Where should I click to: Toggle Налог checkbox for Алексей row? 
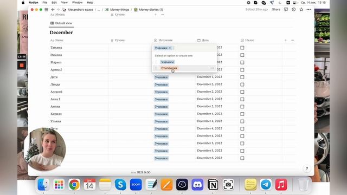(242, 92)
